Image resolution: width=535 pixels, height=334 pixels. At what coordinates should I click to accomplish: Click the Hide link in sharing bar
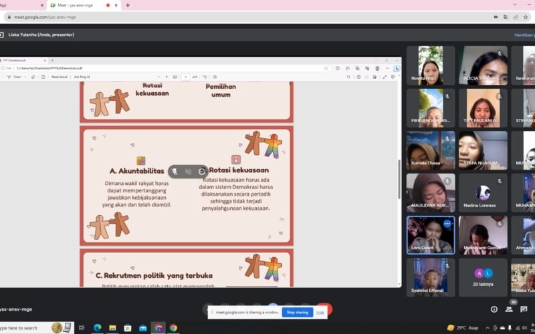pos(320,312)
